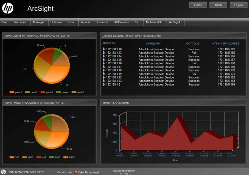Click the peter1 orange legend swatch

pyautogui.click(x=12, y=92)
